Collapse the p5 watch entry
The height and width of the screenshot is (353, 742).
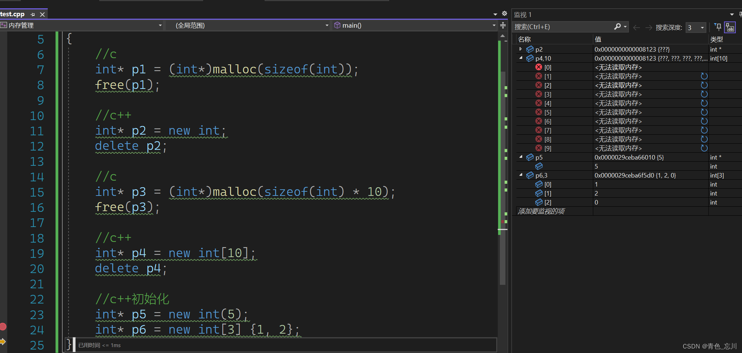[521, 157]
